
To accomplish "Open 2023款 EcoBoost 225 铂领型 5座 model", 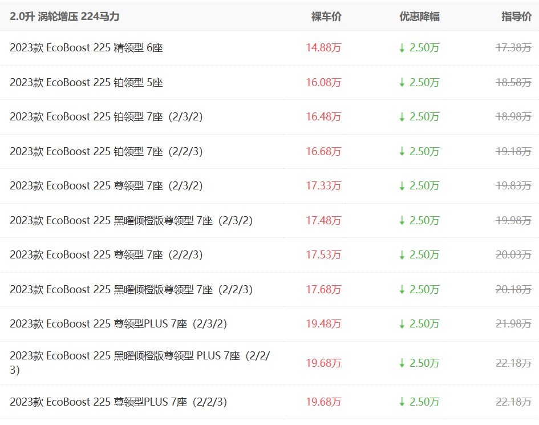I will [x=86, y=83].
